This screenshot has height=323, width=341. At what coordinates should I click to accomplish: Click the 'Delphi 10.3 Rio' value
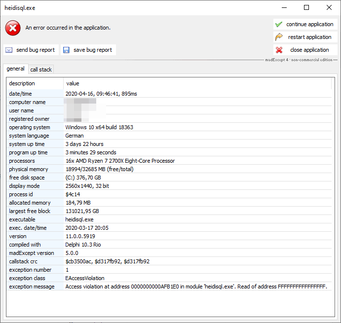pos(83,245)
